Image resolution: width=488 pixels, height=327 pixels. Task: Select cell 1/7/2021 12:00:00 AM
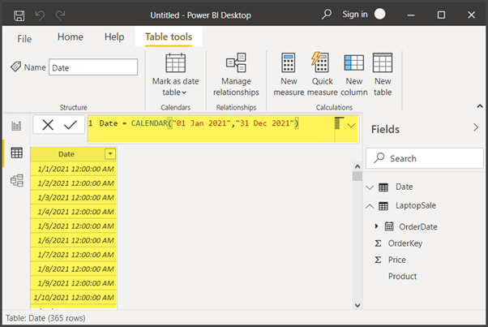click(74, 255)
